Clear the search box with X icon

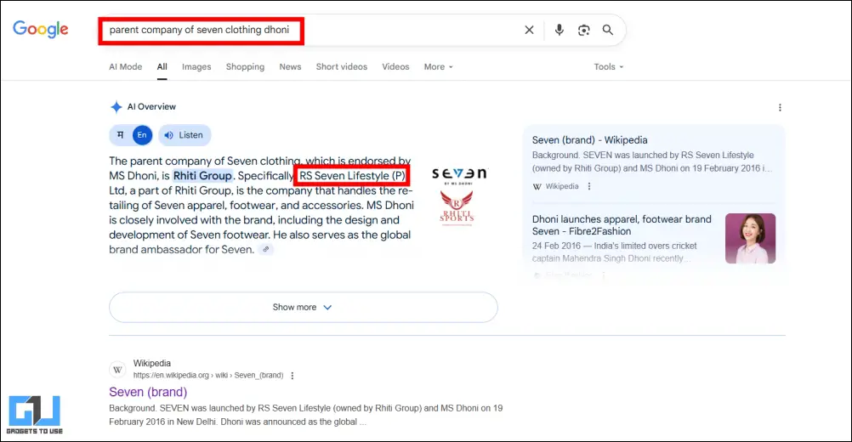coord(529,30)
